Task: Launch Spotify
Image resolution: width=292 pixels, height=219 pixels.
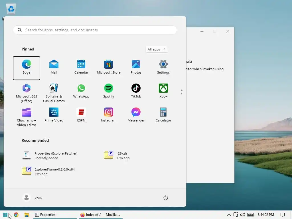Action: point(109,92)
